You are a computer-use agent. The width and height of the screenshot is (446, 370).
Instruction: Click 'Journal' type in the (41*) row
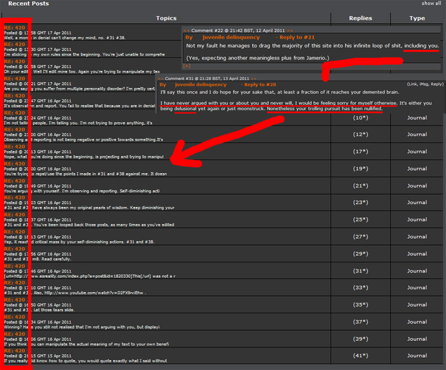pos(417,356)
